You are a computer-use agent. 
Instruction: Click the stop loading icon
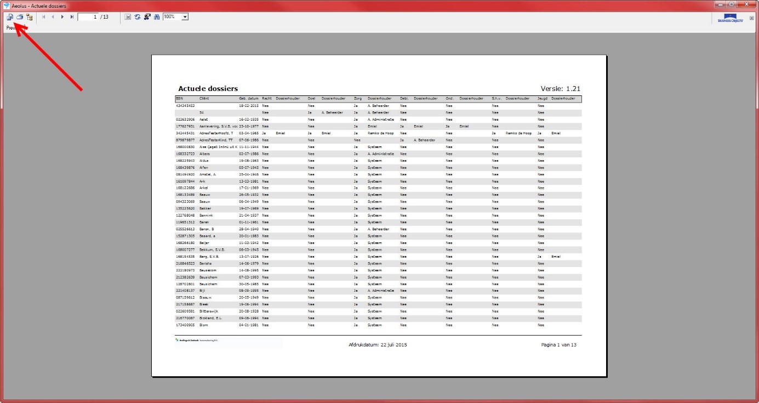pyautogui.click(x=128, y=17)
